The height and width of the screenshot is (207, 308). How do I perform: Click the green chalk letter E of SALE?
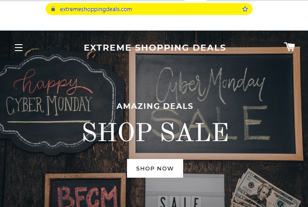coord(256,123)
